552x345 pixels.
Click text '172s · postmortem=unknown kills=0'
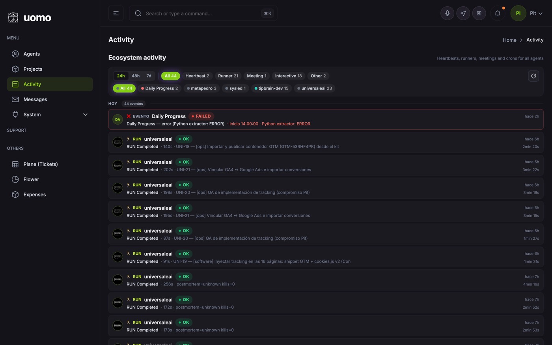click(x=198, y=307)
